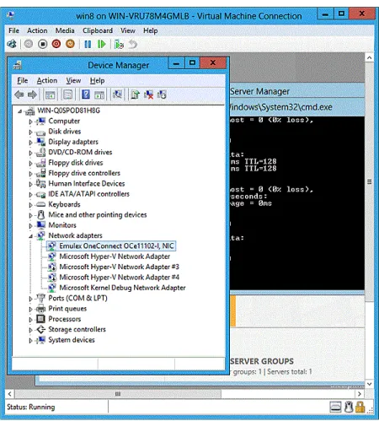Open Device Manager's View menu
Image resolution: width=379 pixels, height=421 pixels.
73,81
